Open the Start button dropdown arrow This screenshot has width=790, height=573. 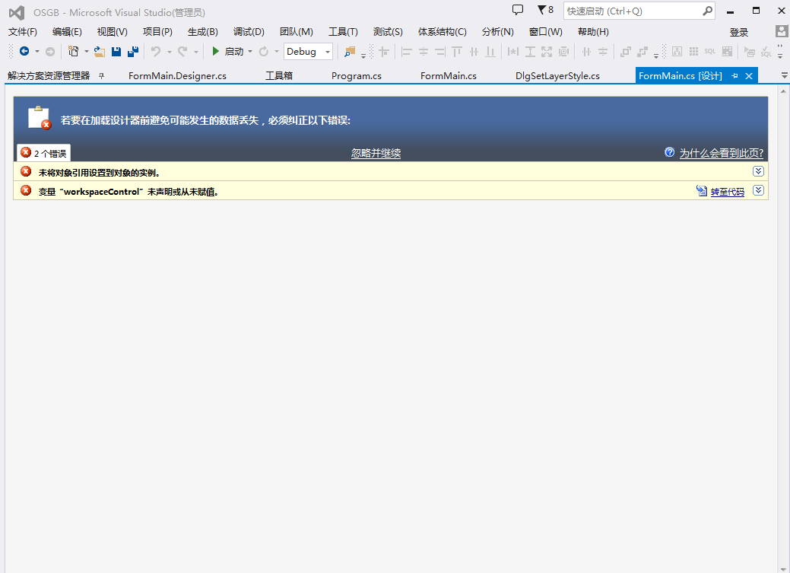pos(250,52)
